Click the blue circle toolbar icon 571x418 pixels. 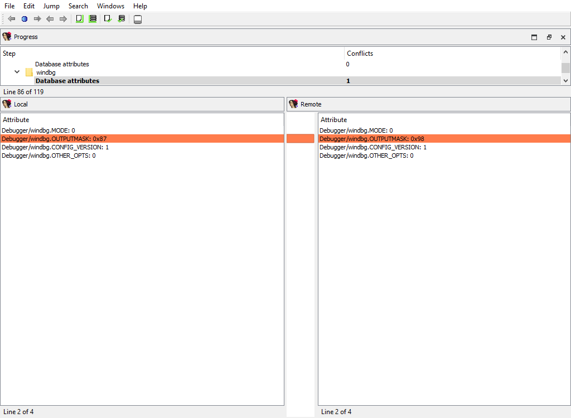click(x=25, y=19)
